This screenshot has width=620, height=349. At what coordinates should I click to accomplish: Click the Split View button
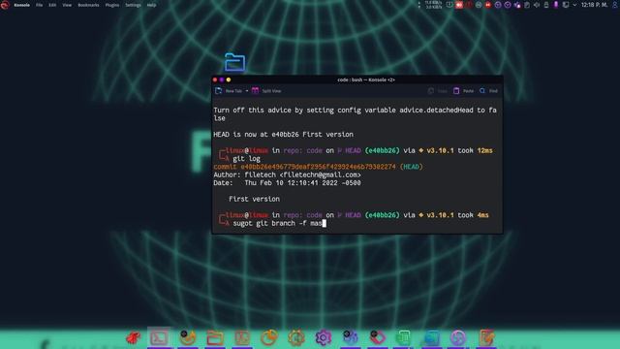click(x=266, y=91)
